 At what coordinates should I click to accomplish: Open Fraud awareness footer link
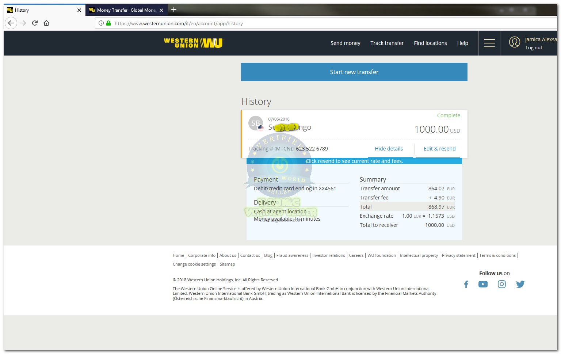pos(292,255)
